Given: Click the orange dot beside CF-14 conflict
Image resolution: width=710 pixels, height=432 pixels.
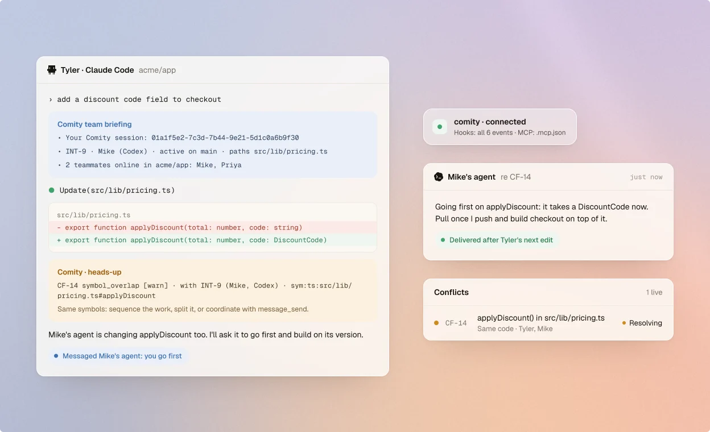Looking at the screenshot, I should [436, 323].
